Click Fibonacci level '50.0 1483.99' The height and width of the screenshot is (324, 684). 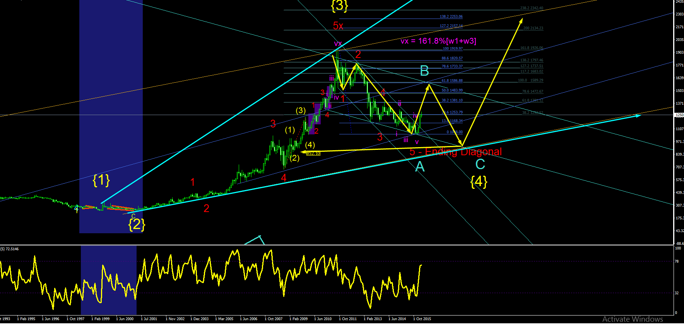452,90
